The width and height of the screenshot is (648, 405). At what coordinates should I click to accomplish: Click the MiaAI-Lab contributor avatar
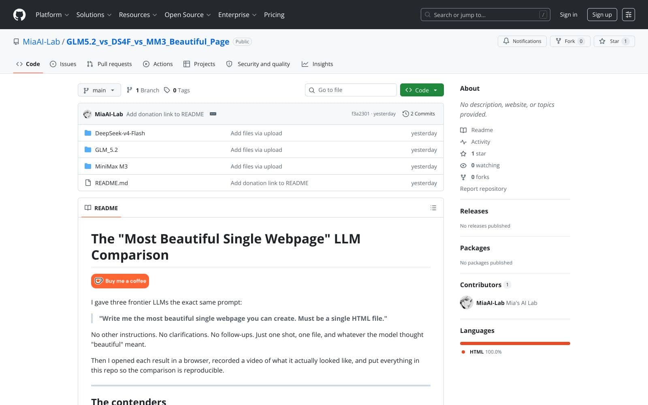click(467, 303)
